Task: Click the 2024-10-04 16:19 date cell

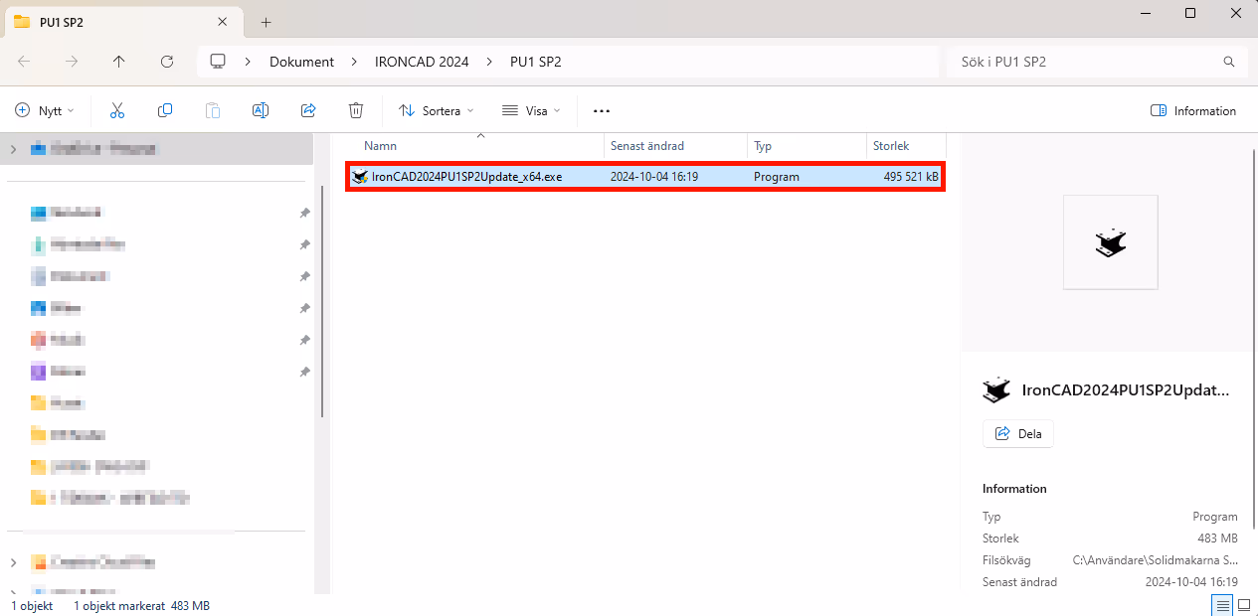Action: (654, 177)
